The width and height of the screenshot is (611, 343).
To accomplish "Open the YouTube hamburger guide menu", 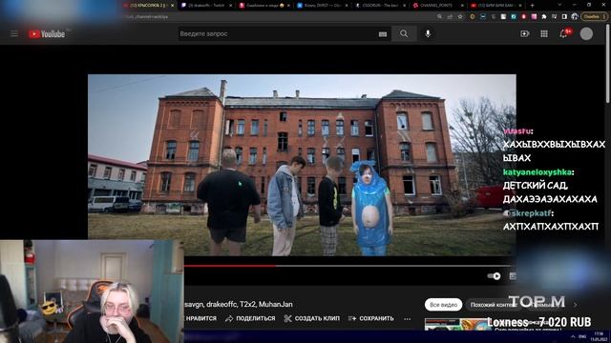I will tap(14, 34).
